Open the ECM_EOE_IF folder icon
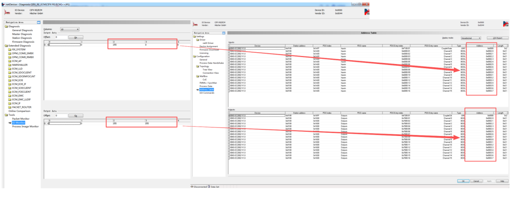Image resolution: width=510 pixels, height=200 pixels. [x=10, y=84]
